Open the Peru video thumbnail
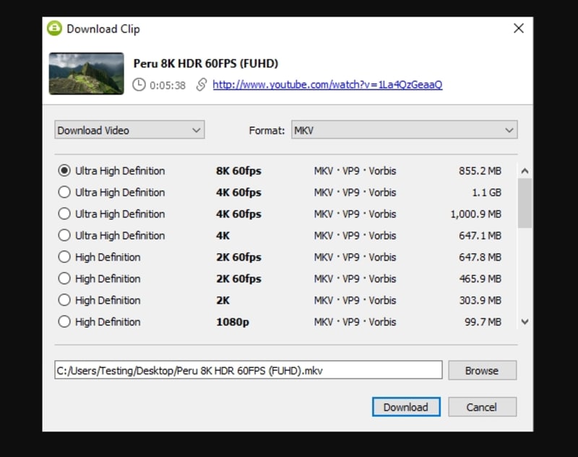 [x=86, y=74]
